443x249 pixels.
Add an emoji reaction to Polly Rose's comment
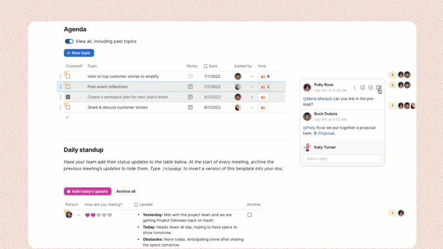363,88
